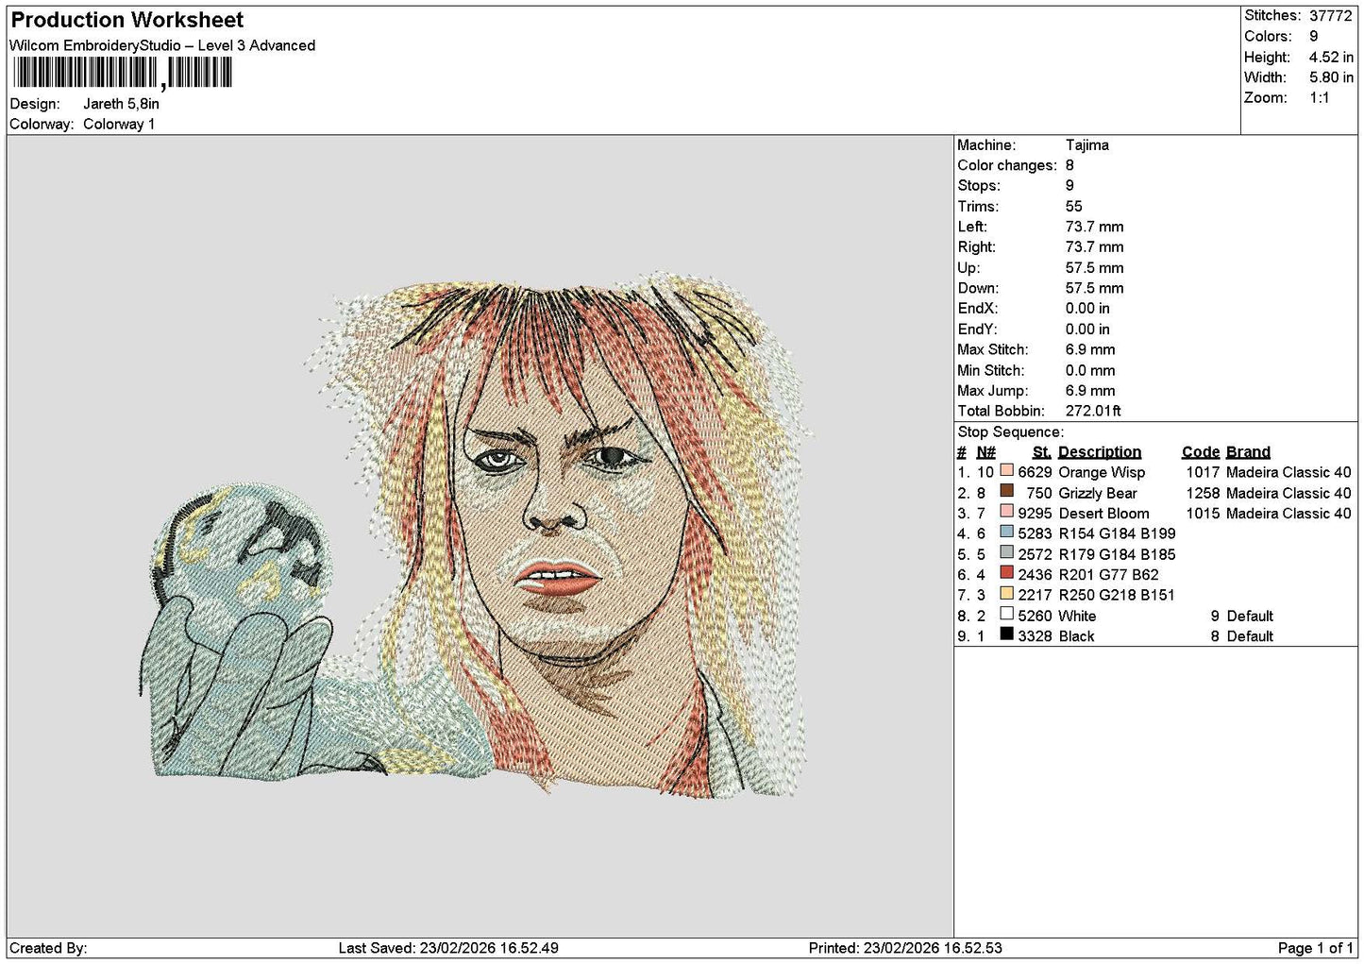This screenshot has height=964, width=1364.
Task: Click the Height value 4.52 in
Action: coord(1331,58)
